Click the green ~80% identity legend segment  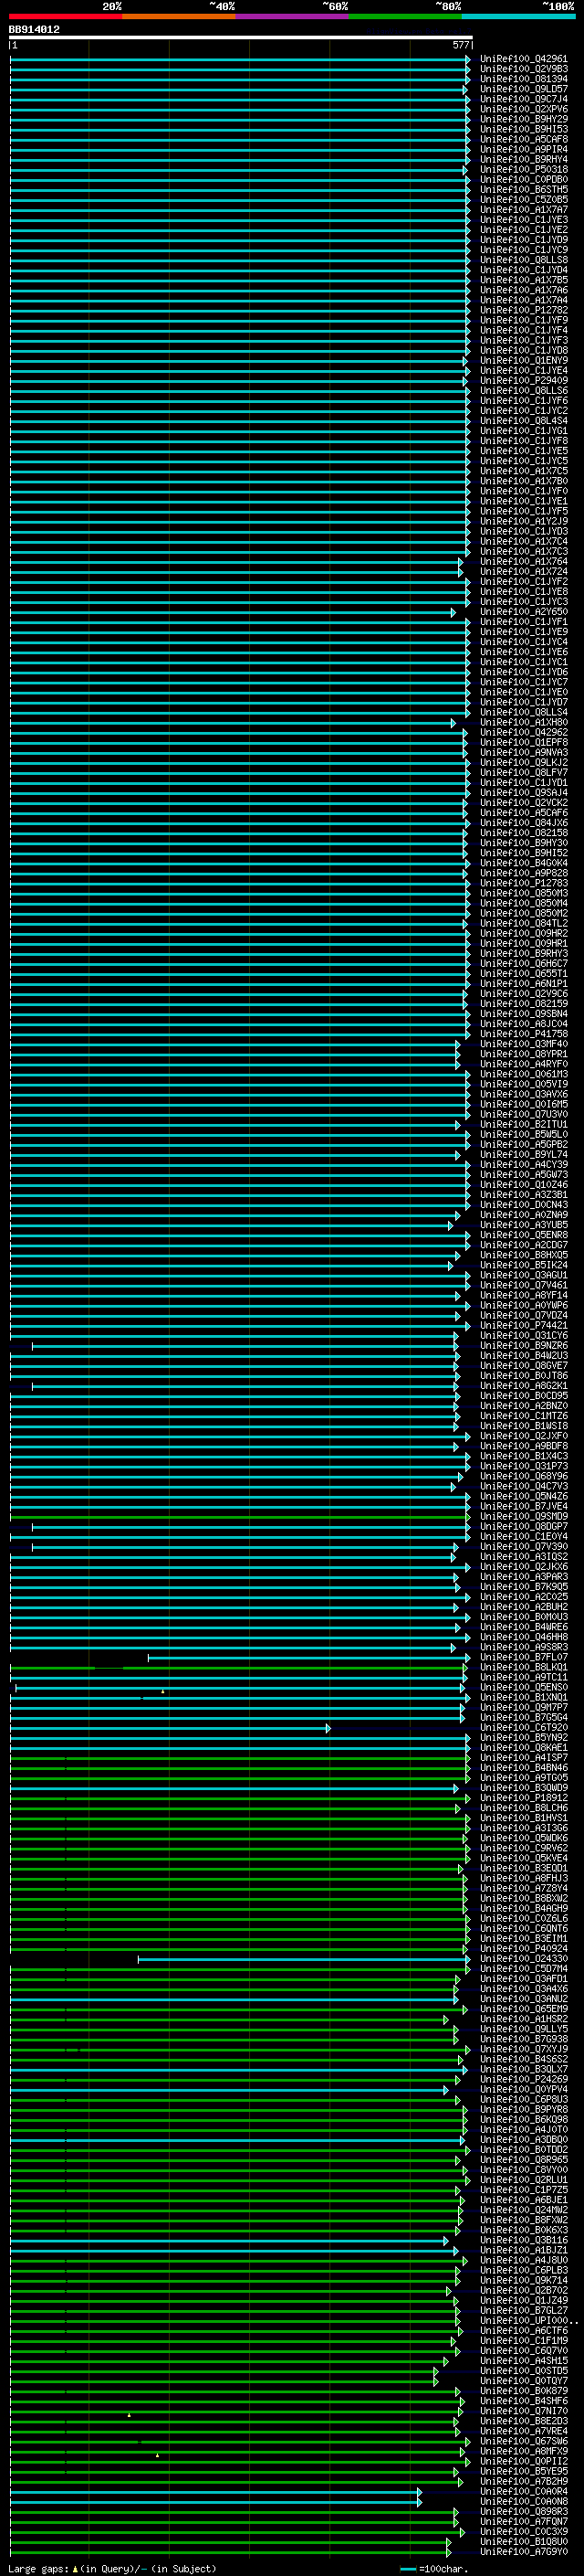coord(404,16)
